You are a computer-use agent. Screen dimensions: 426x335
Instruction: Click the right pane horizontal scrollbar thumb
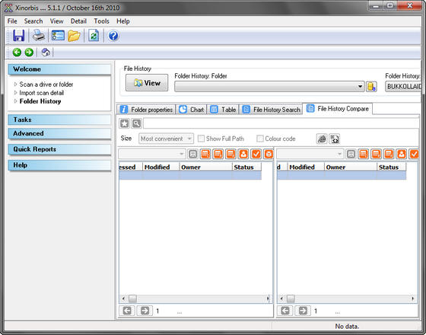coord(291,298)
